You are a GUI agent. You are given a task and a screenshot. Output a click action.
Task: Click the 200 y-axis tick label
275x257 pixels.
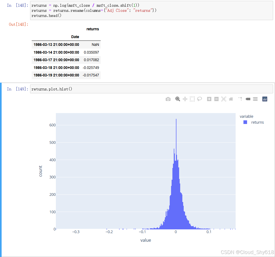click(52, 195)
